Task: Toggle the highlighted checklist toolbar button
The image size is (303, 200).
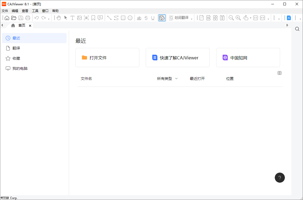Action: (162, 18)
